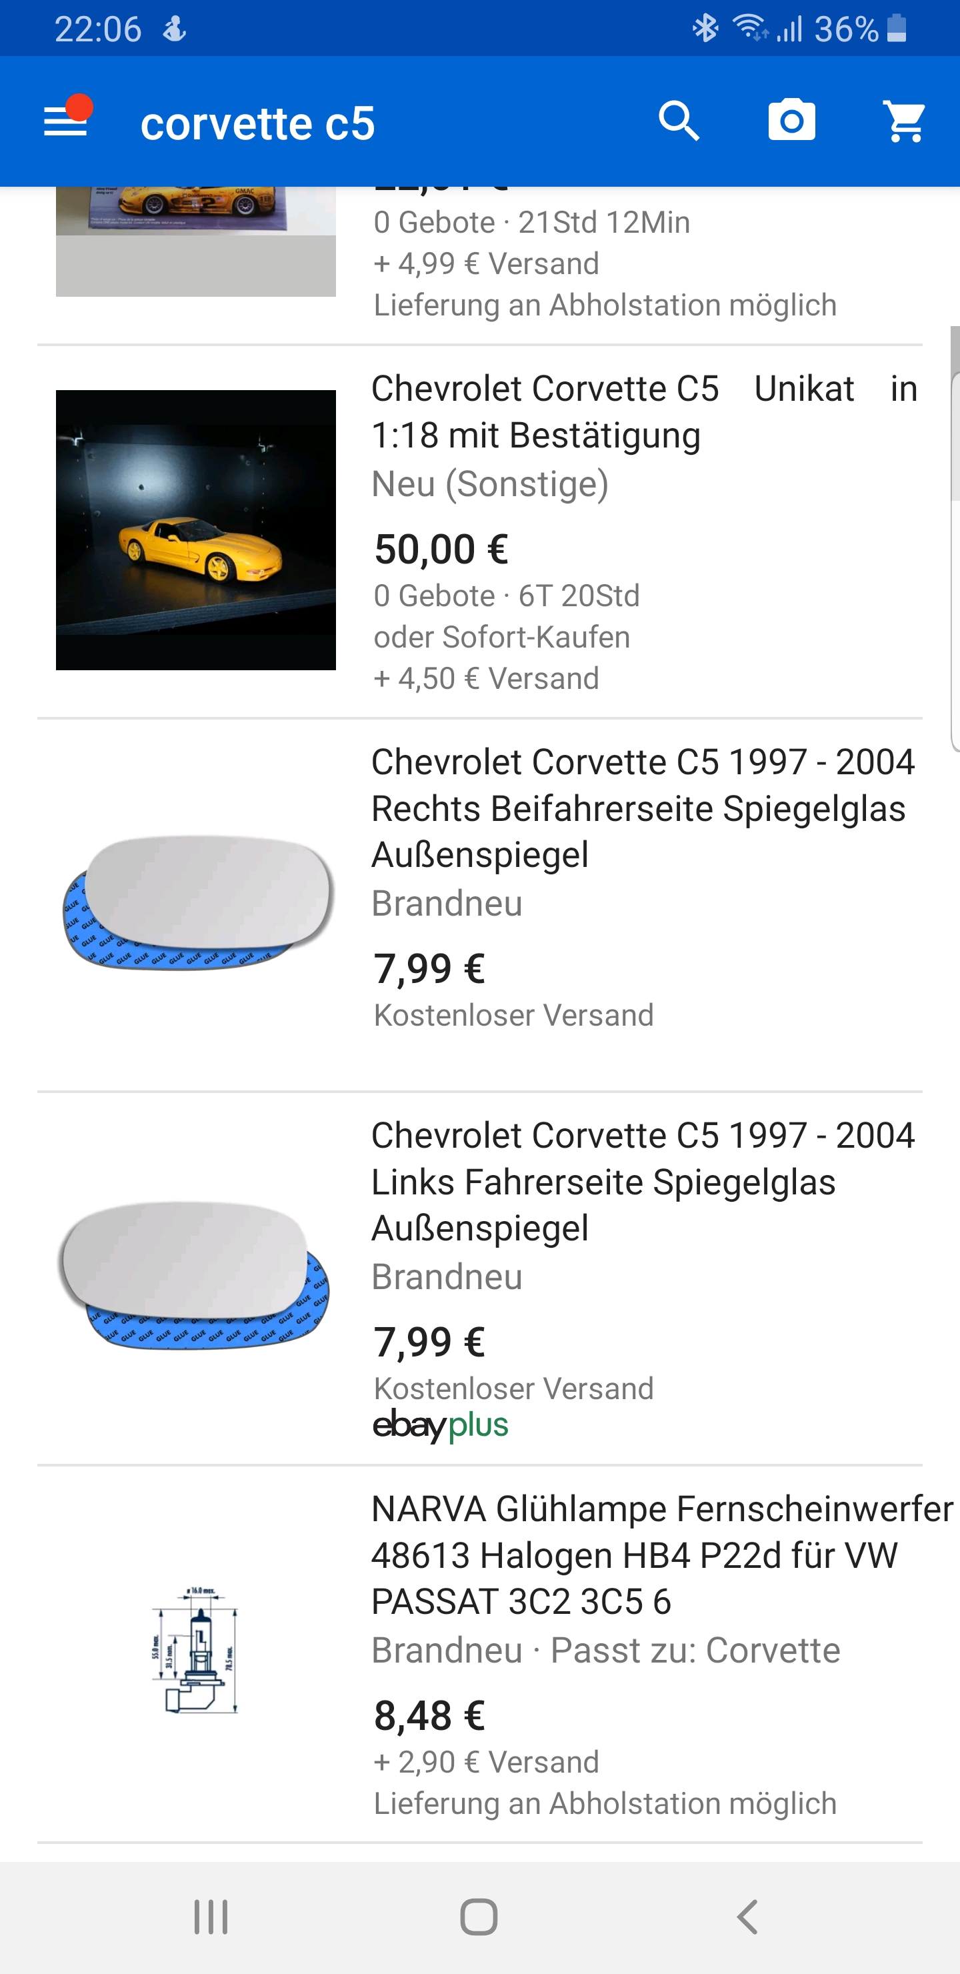Open camera image search
The image size is (960, 1974).
click(x=791, y=121)
